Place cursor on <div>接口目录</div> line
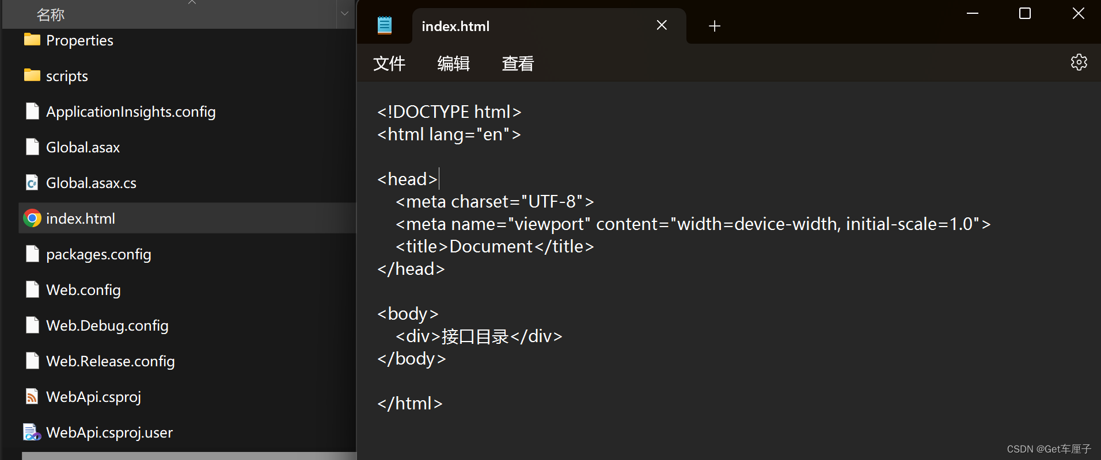The image size is (1101, 460). point(479,336)
